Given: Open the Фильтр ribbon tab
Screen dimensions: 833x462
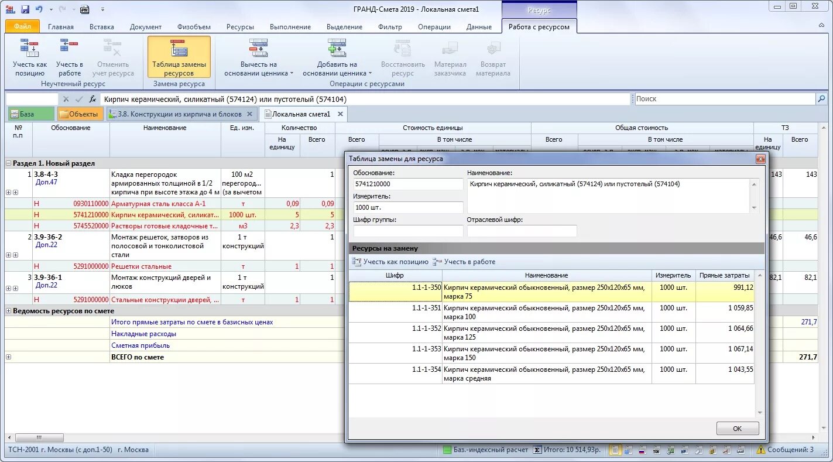Looking at the screenshot, I should (x=390, y=27).
